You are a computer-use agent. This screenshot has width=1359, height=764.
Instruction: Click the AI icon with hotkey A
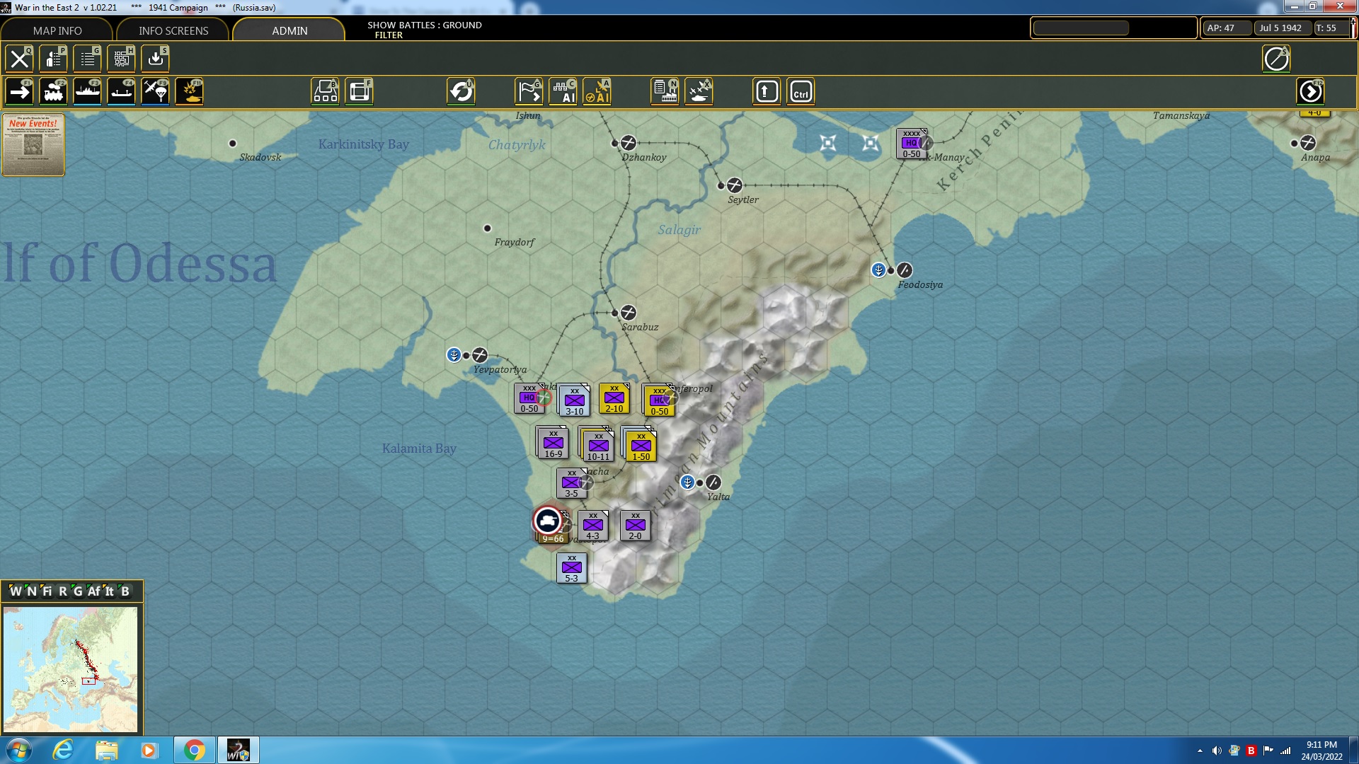[x=597, y=92]
